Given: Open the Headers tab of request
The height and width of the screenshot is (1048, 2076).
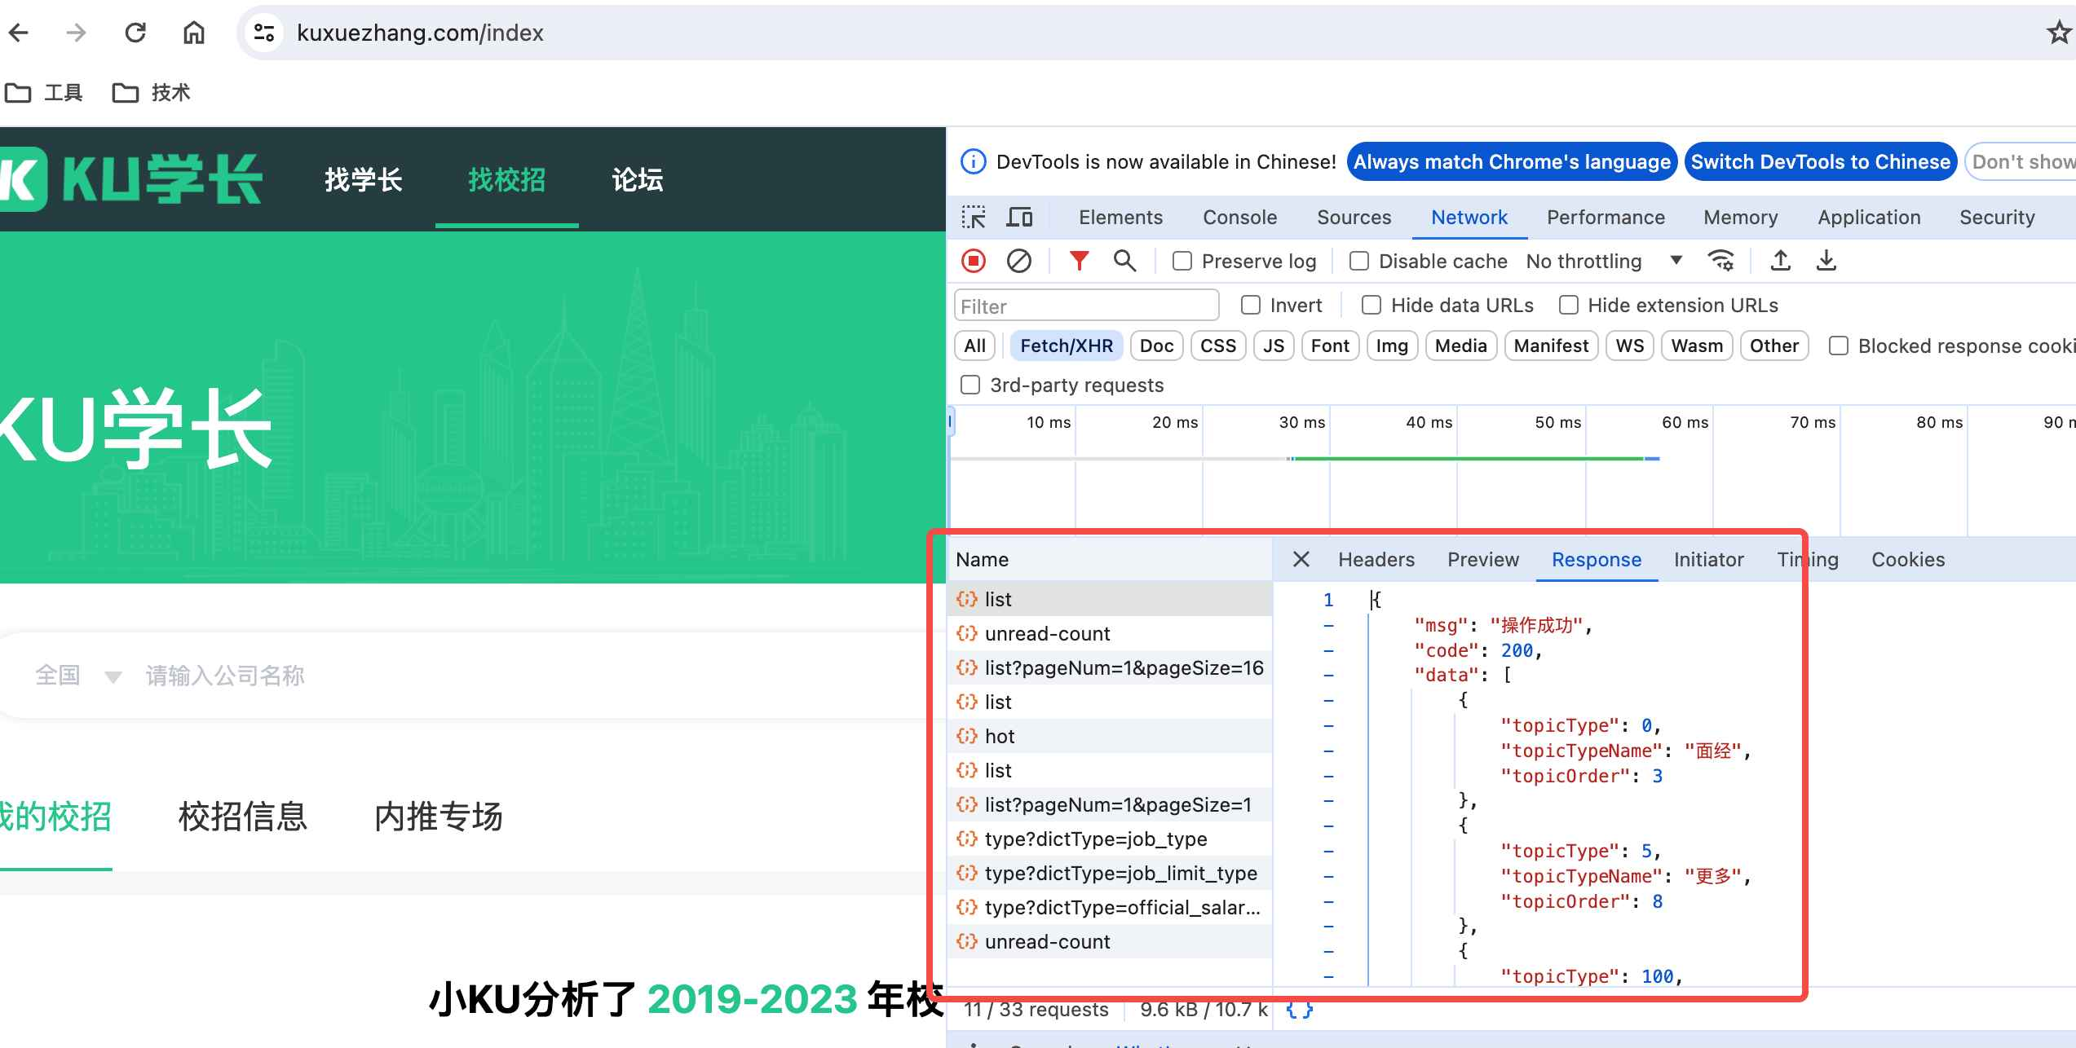Looking at the screenshot, I should pyautogui.click(x=1376, y=560).
